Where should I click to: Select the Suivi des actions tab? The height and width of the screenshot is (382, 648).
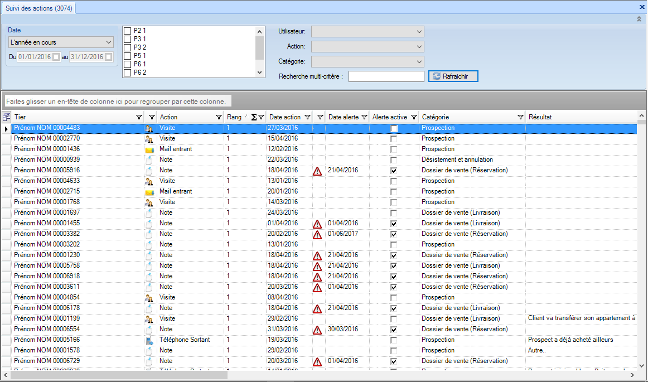coord(38,8)
